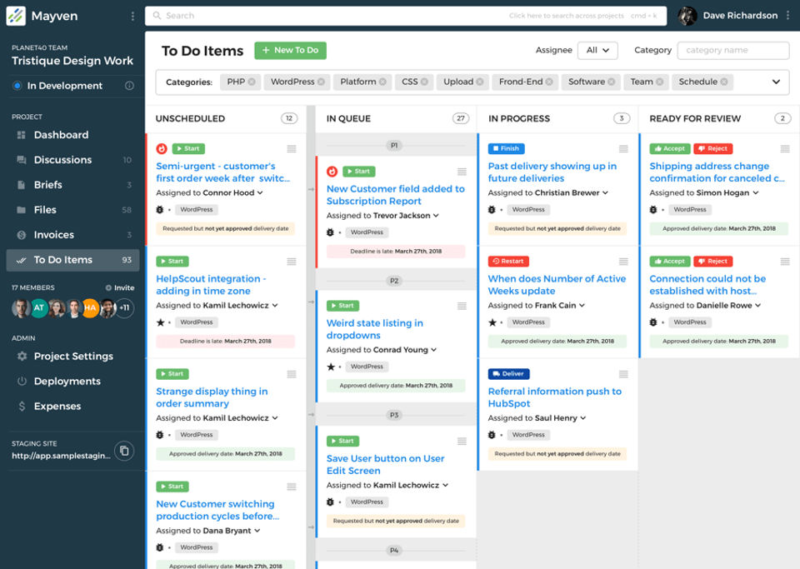This screenshot has width=800, height=569.
Task: Click Restart on Number of Active Weeks card
Action: coord(508,262)
